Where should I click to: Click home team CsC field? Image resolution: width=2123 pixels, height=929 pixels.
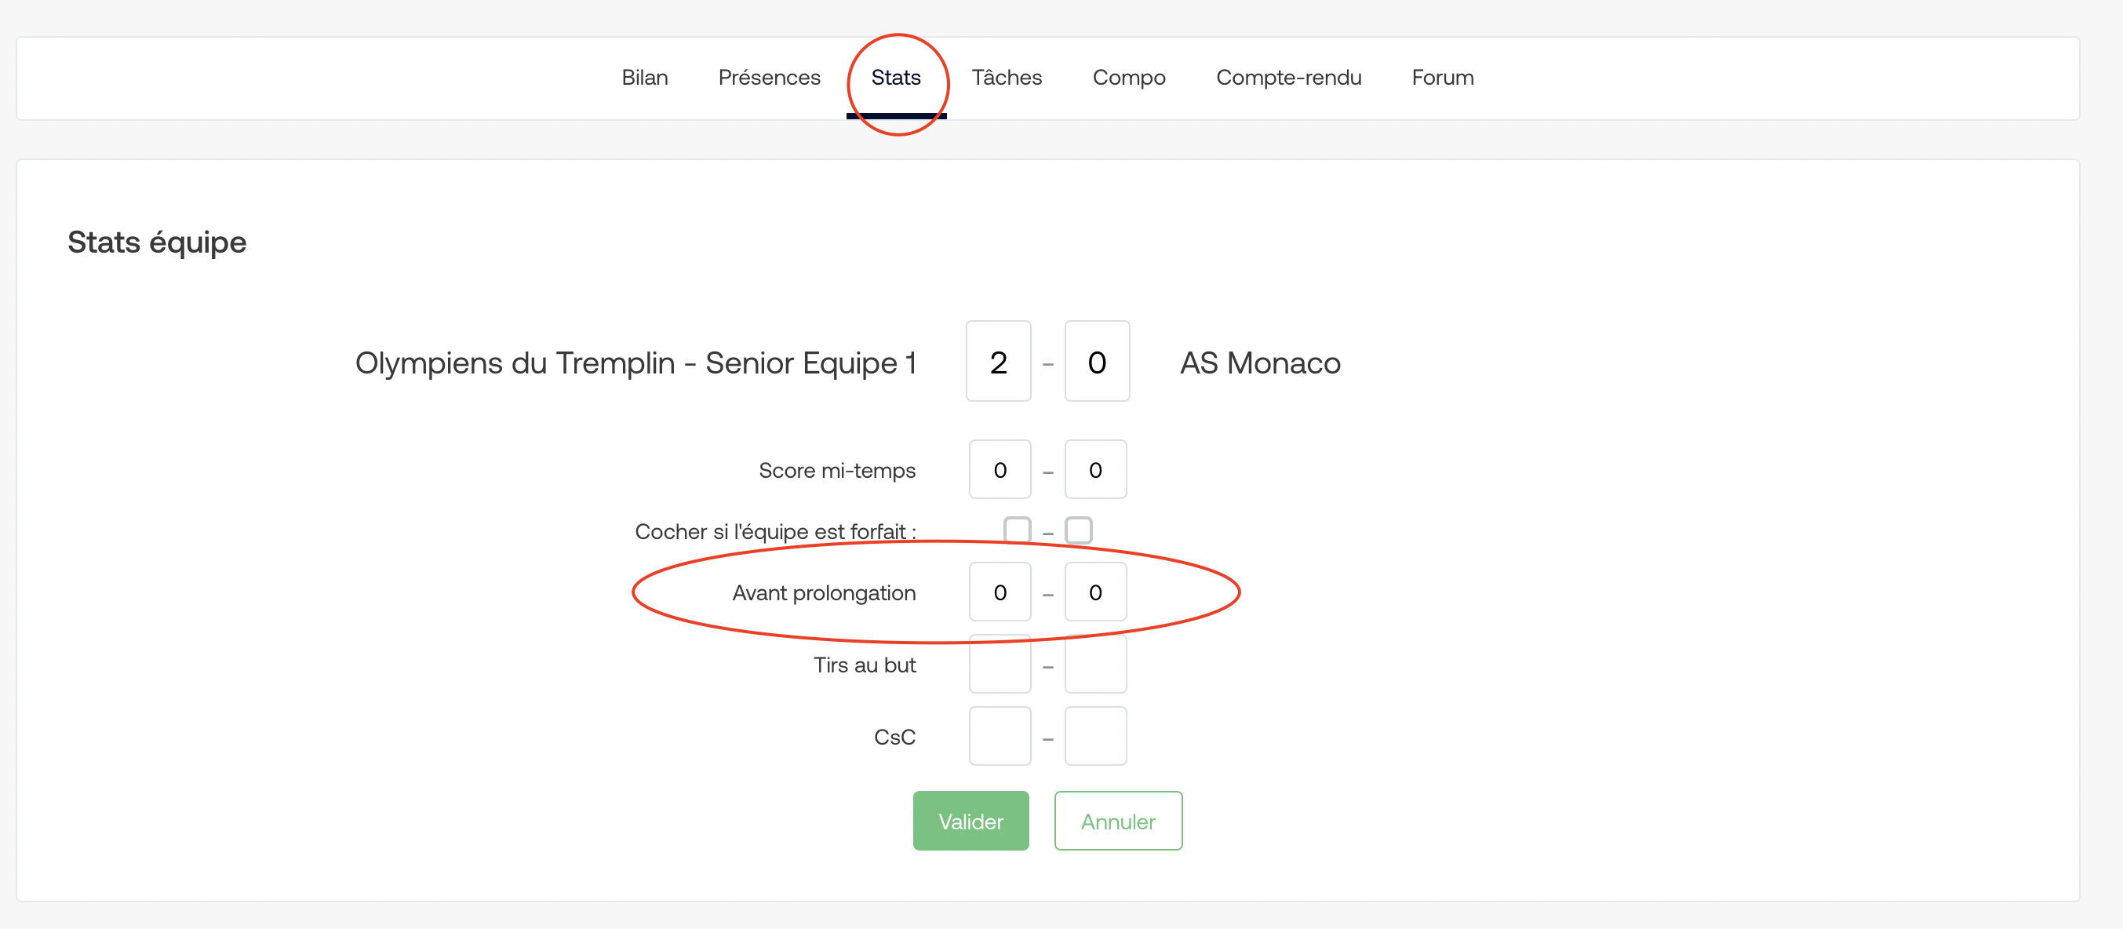pos(1000,736)
